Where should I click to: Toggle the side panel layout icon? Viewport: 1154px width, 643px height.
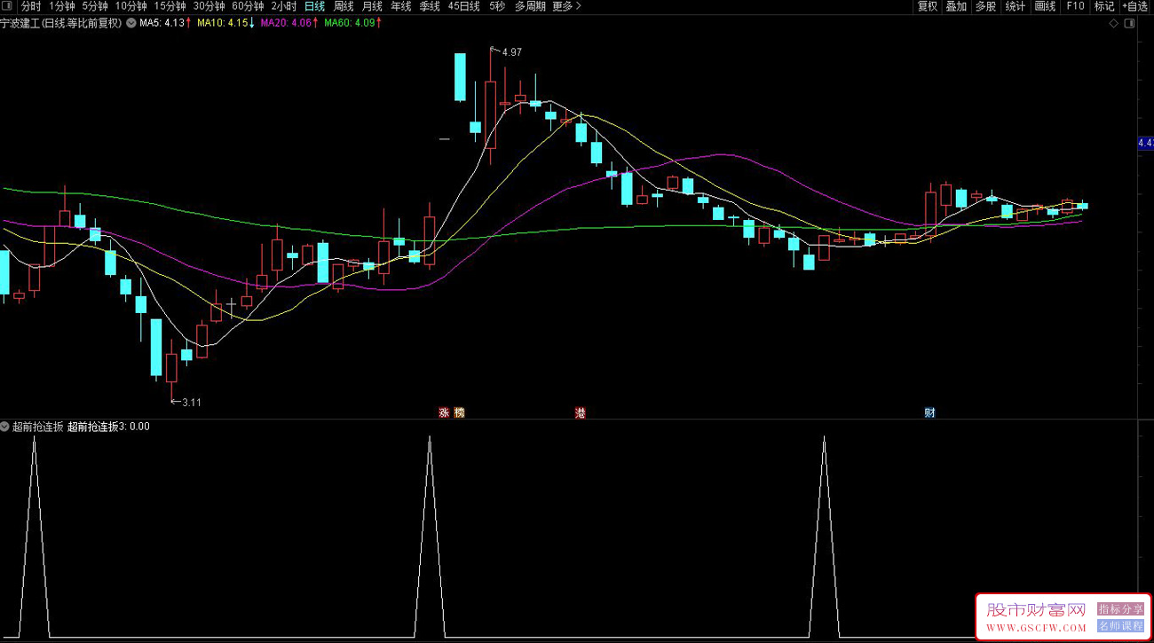coord(1130,24)
